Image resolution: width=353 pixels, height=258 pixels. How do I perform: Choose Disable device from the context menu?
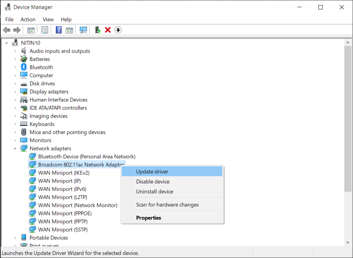172,182
